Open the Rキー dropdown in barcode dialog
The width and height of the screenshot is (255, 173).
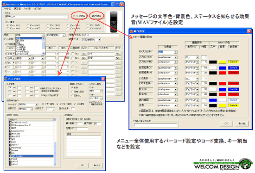click(96, 98)
